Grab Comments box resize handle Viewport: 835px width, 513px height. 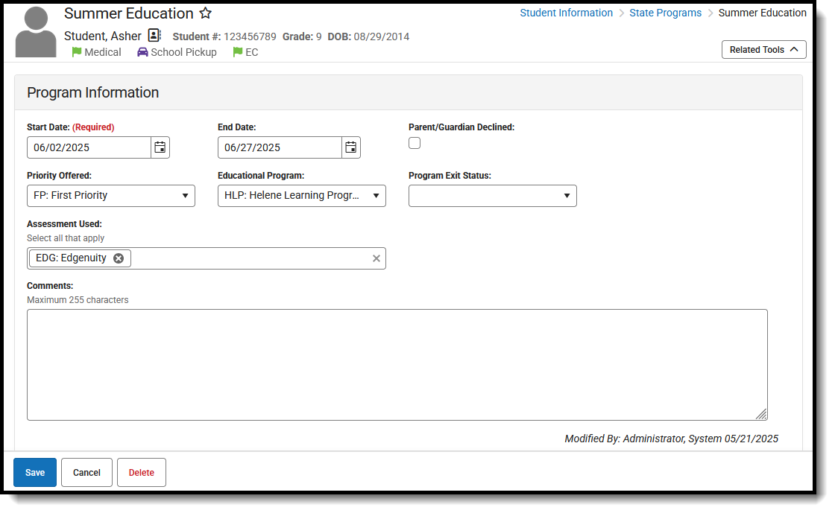(761, 414)
